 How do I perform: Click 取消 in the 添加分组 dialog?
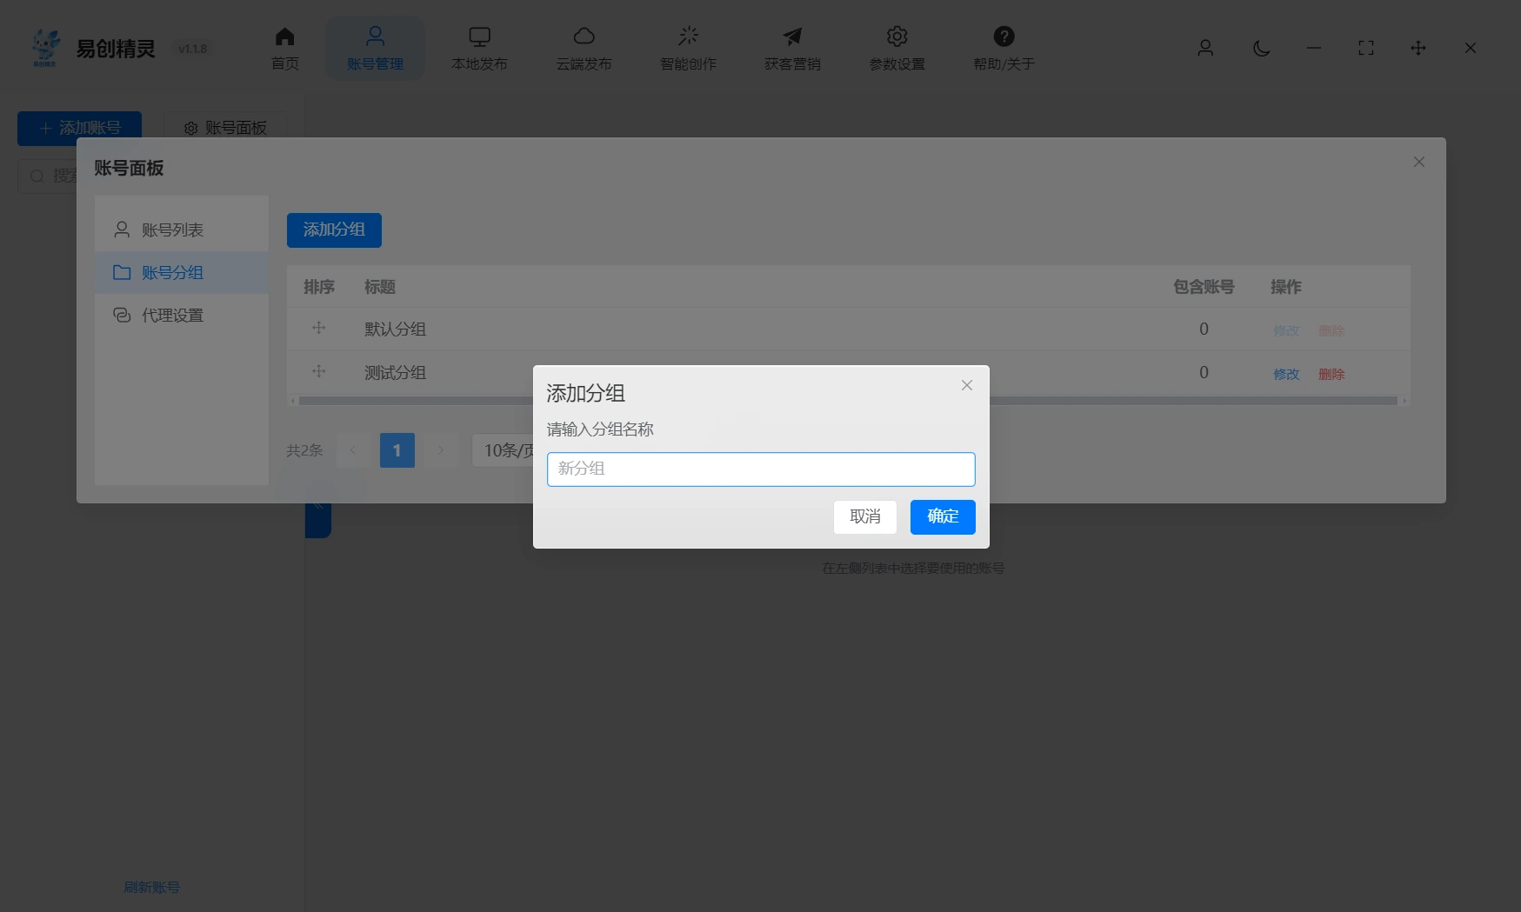865,516
